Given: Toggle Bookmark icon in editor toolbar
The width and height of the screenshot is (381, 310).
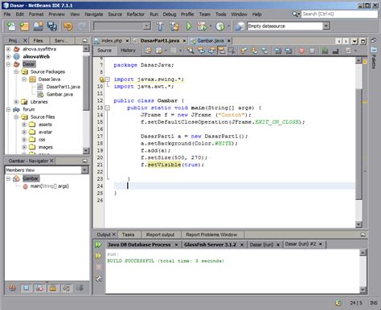Looking at the screenshot, I should [x=264, y=50].
